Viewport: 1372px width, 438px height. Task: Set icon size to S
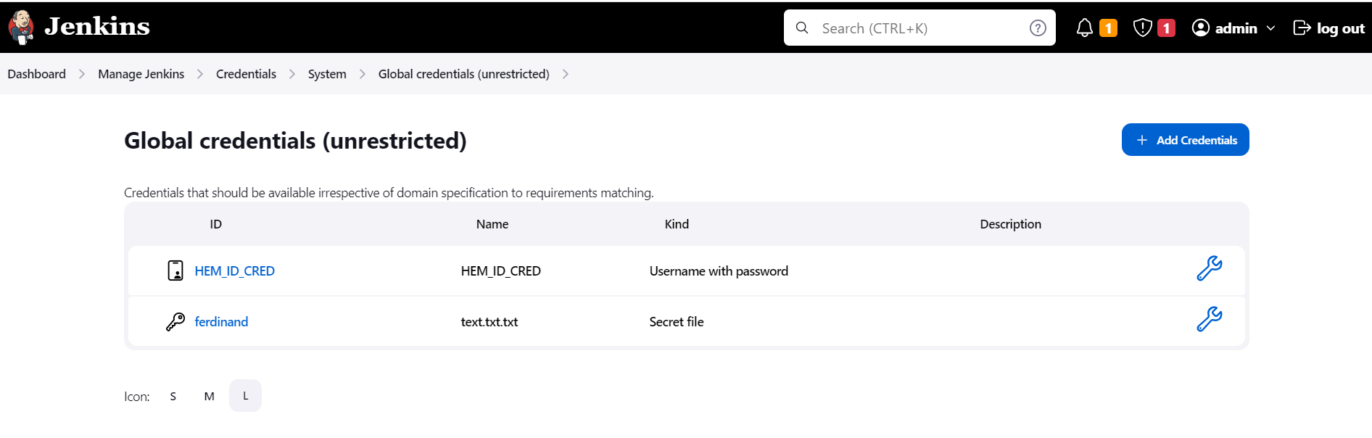click(x=173, y=396)
